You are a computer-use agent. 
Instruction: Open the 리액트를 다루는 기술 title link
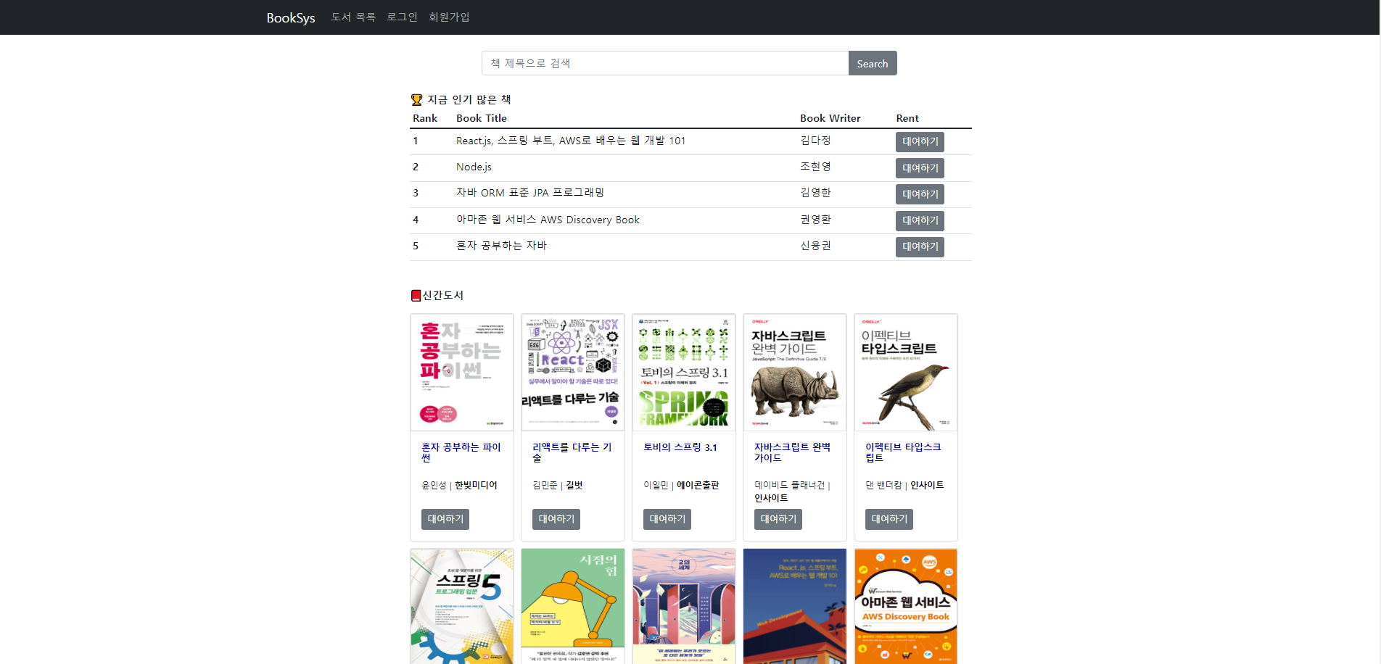point(572,452)
